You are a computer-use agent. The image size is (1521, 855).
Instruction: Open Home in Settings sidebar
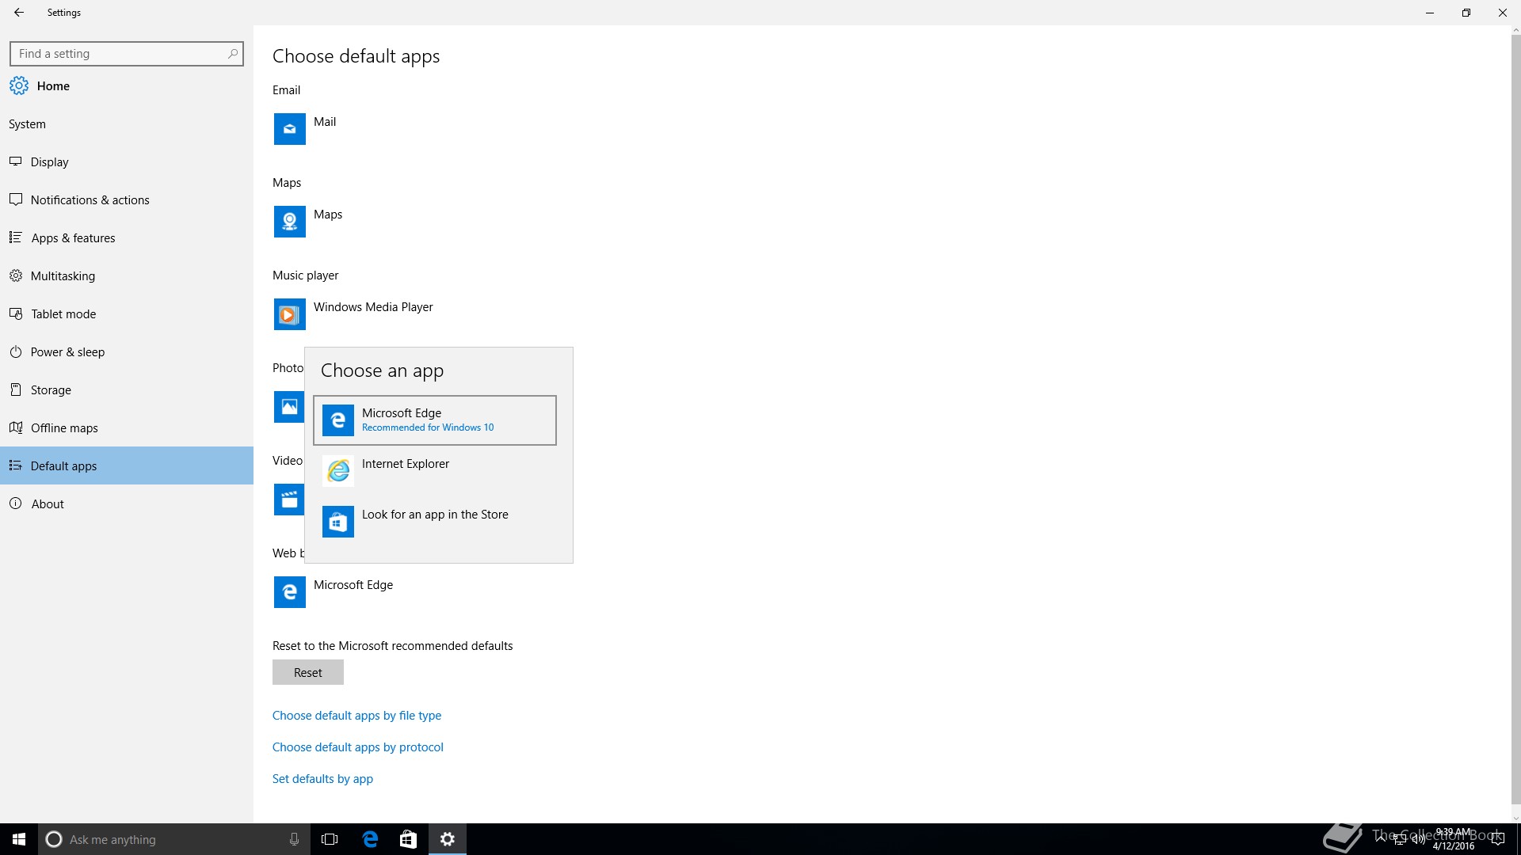tap(127, 86)
